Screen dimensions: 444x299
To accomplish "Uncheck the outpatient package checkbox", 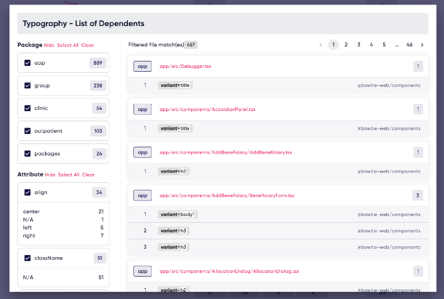I will pos(27,131).
